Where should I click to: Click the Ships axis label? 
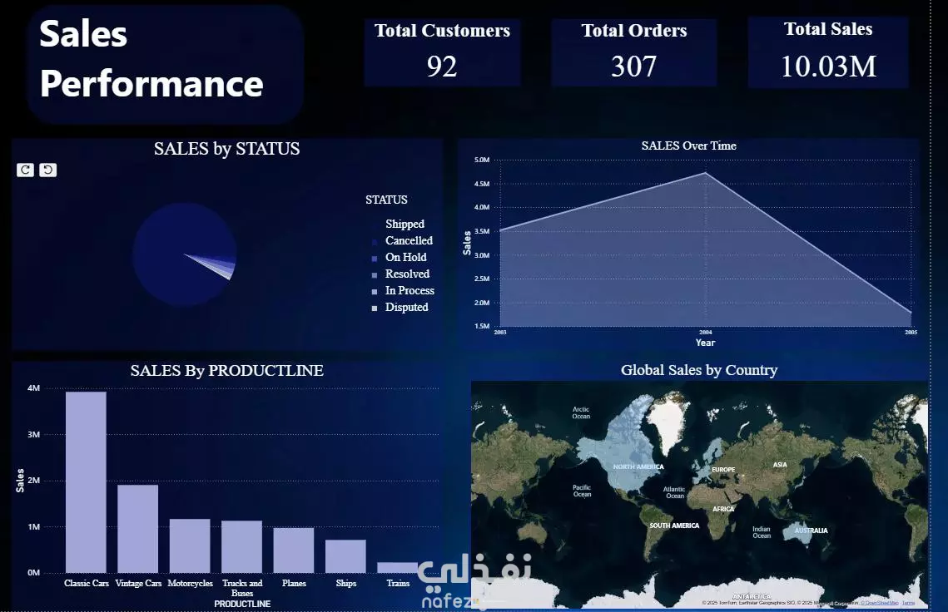click(346, 583)
